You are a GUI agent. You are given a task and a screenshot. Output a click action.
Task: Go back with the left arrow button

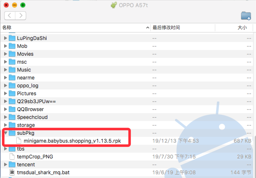pyautogui.click(x=10, y=15)
